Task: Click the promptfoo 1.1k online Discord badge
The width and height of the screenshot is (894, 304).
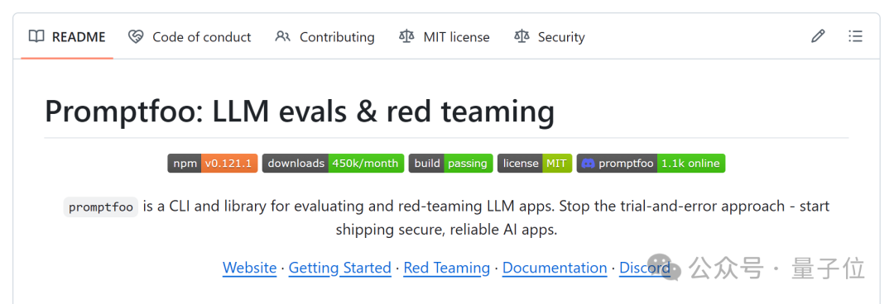Action: tap(651, 164)
